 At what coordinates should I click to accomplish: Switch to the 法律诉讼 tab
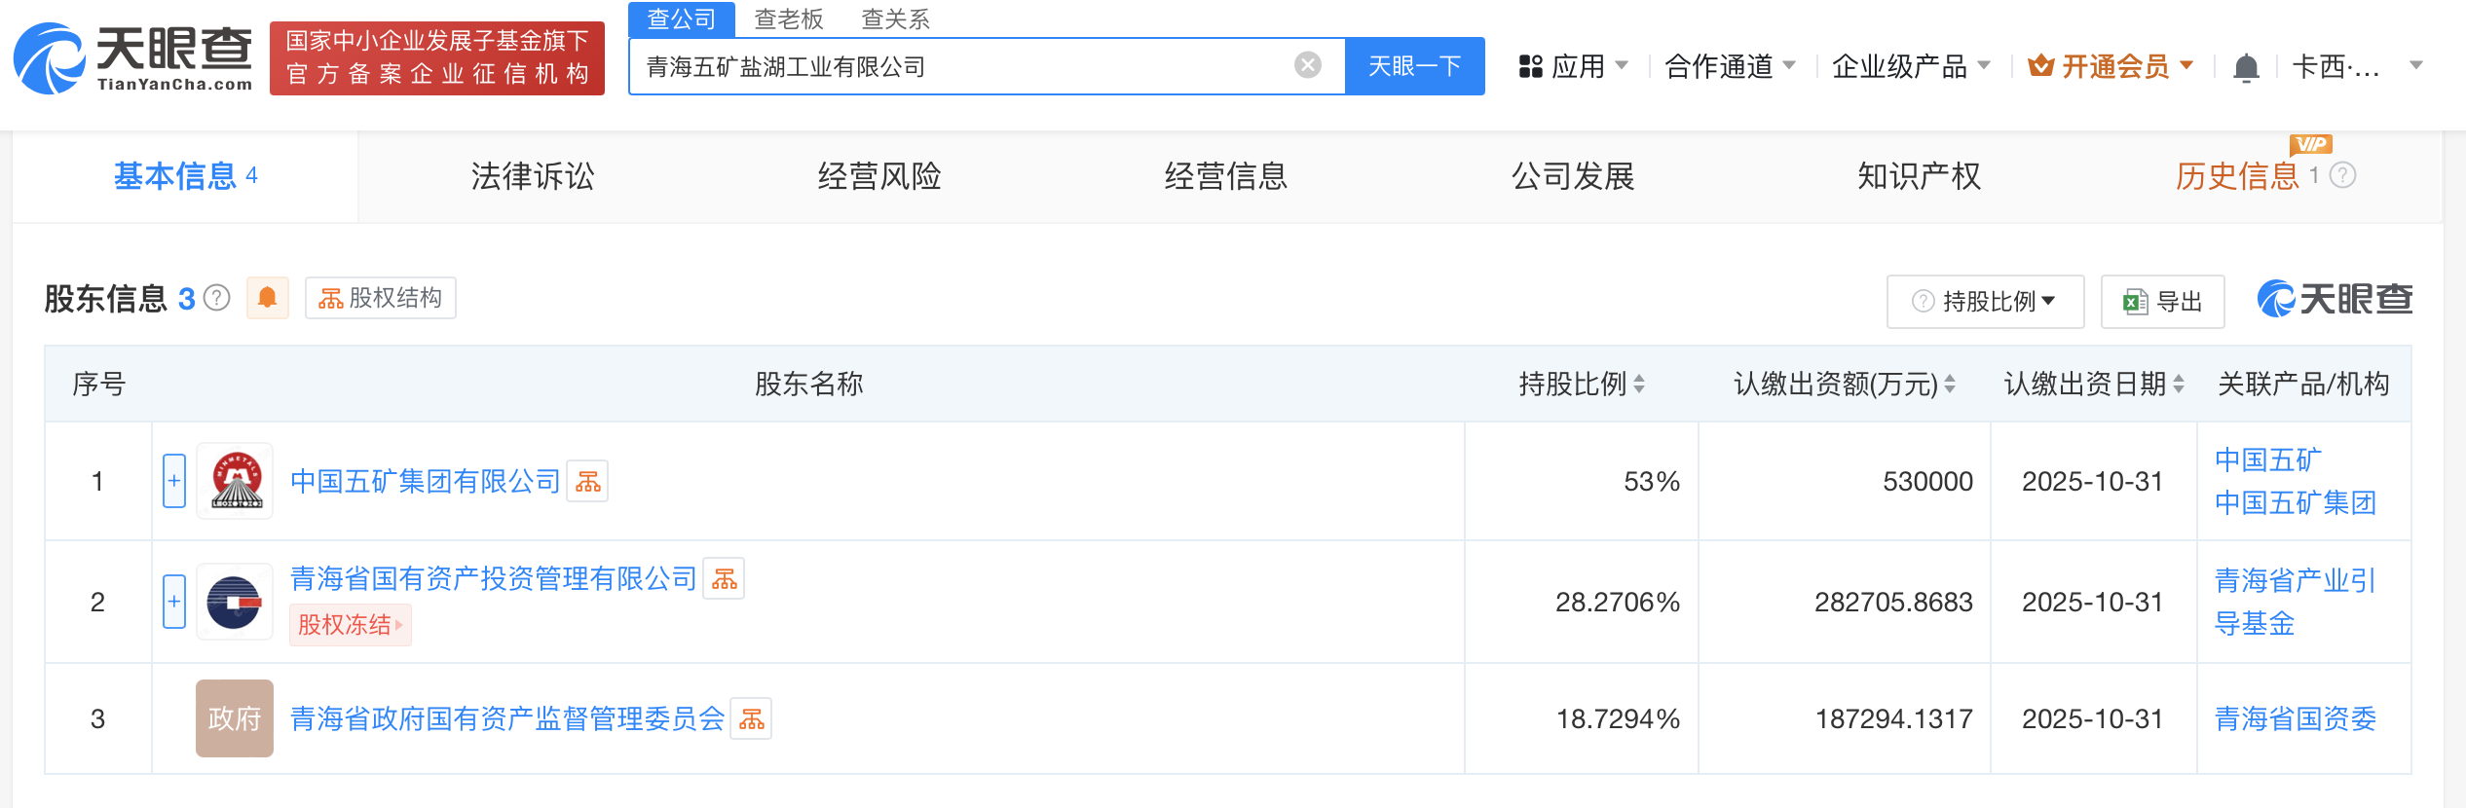pos(532,176)
